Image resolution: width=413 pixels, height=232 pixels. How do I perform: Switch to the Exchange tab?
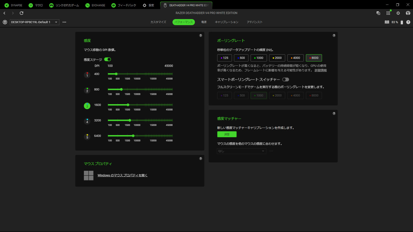click(x=96, y=5)
